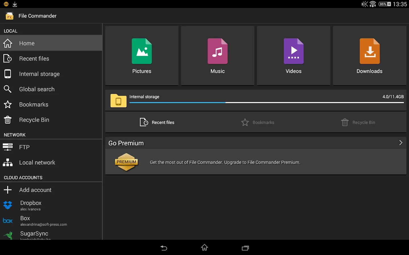Click the alexandrina@soft-press.com email text

click(43, 224)
